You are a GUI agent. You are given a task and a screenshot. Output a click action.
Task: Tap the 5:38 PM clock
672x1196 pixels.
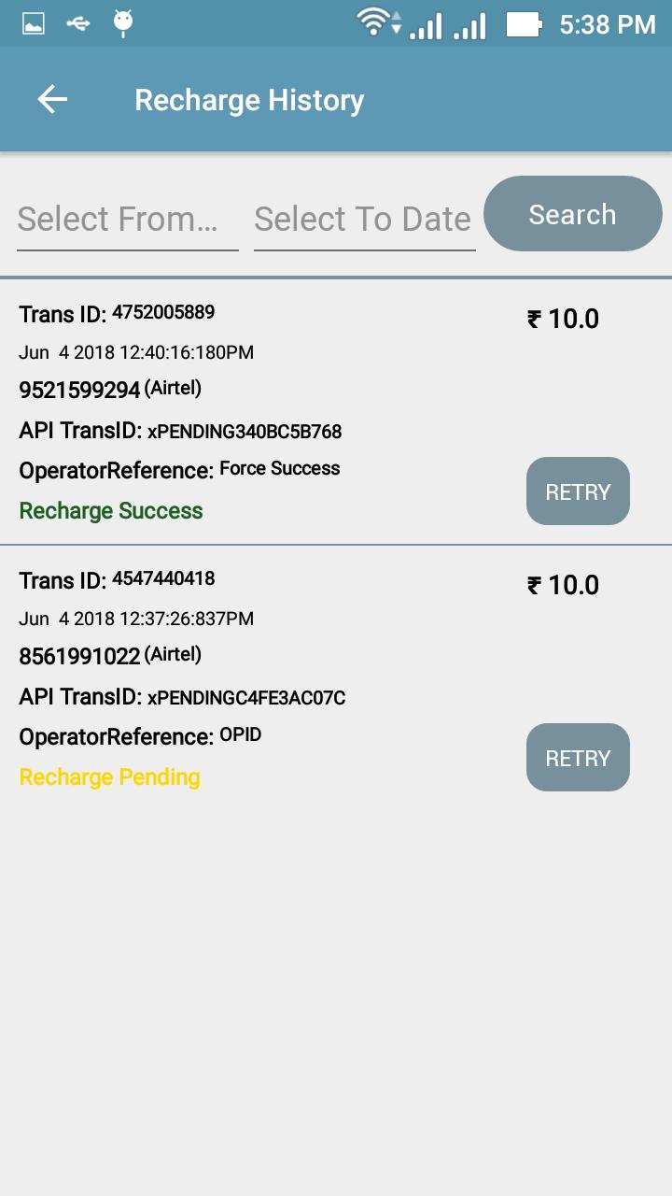pos(608,24)
